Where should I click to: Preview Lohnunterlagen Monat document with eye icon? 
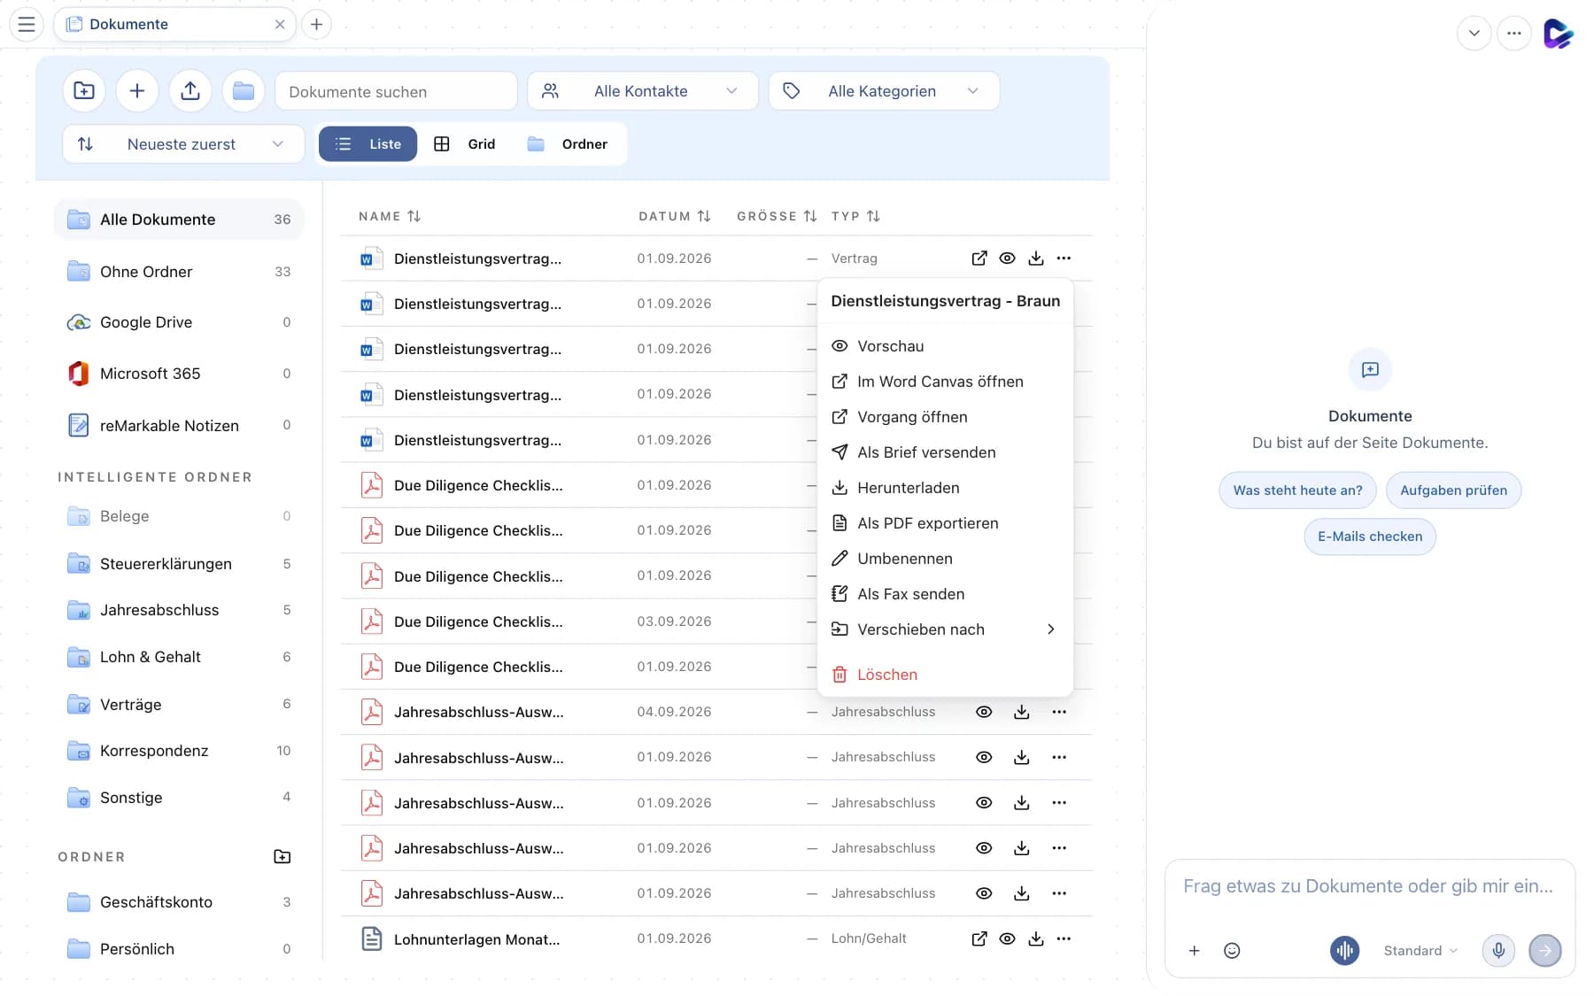click(x=1008, y=938)
